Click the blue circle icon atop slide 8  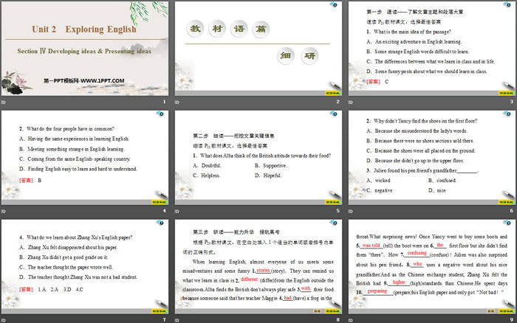click(x=334, y=223)
